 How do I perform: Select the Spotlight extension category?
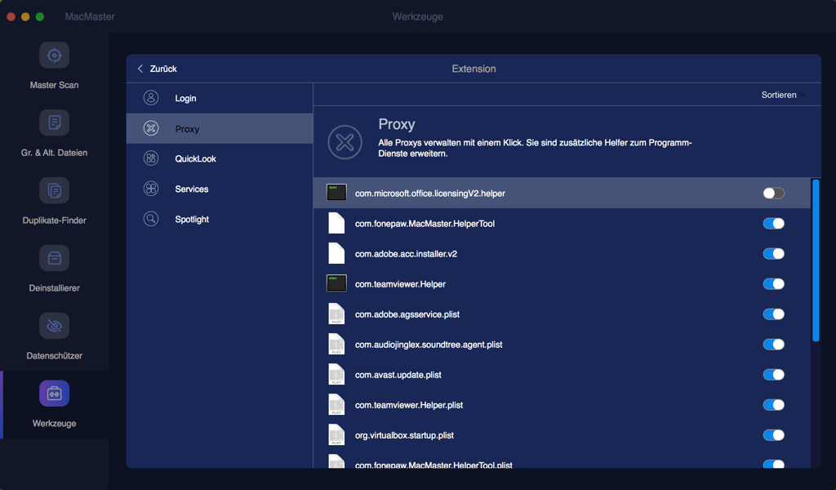tap(220, 219)
